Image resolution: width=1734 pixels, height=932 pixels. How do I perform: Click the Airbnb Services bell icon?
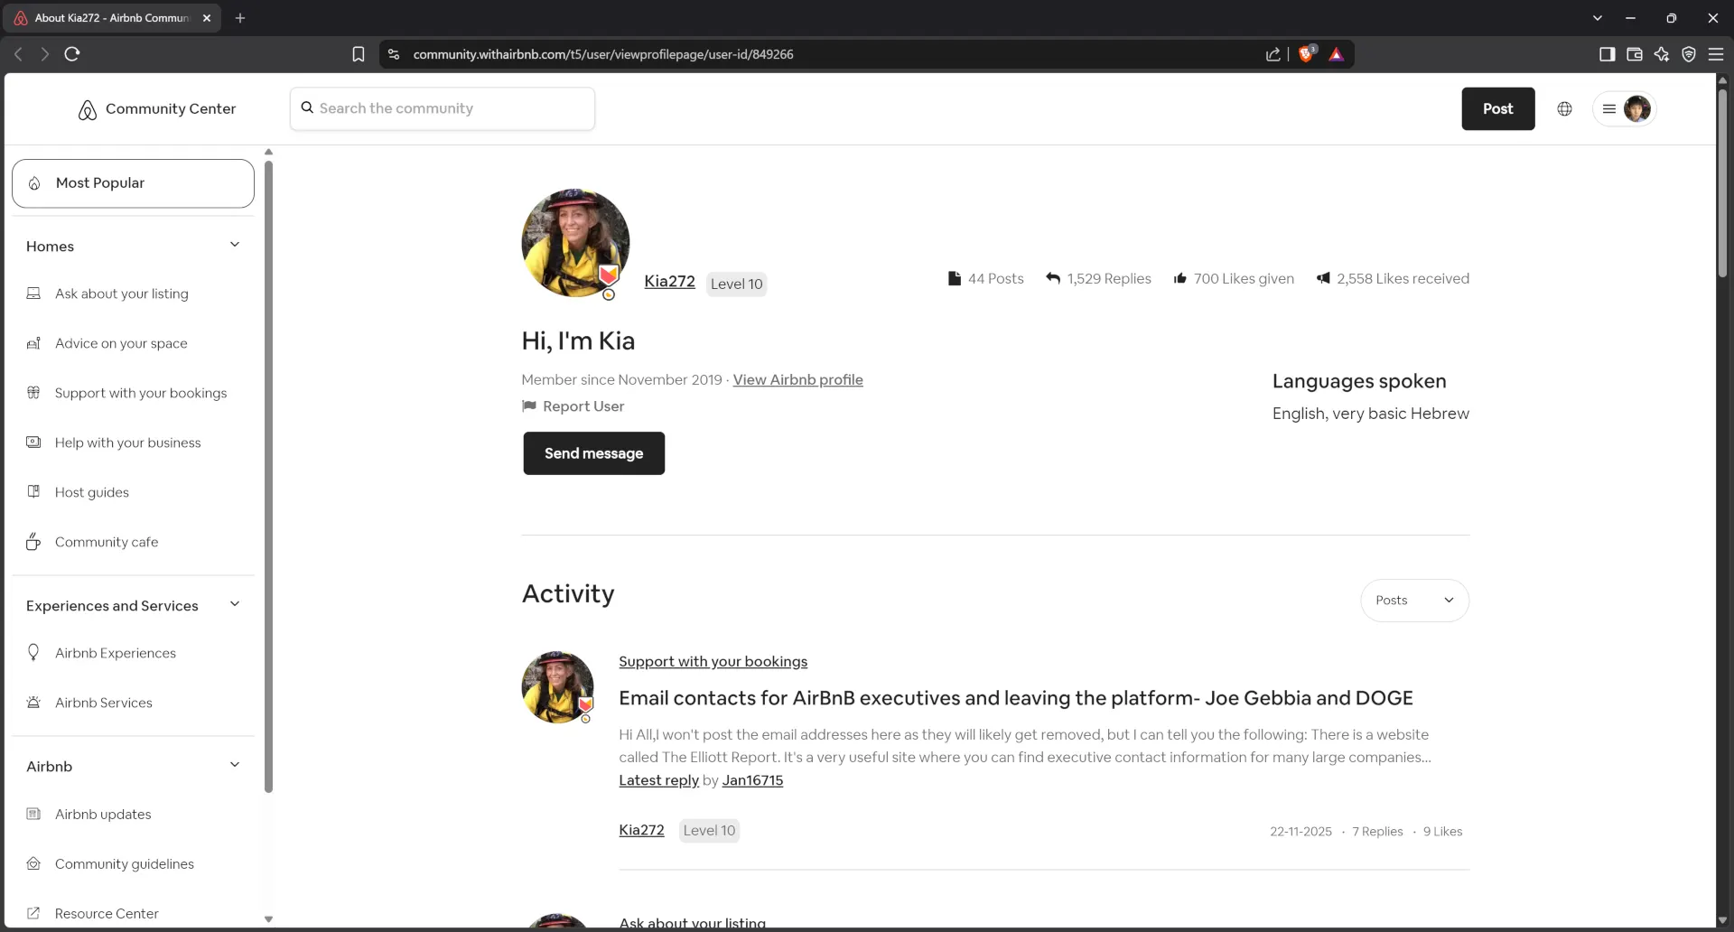pos(33,703)
